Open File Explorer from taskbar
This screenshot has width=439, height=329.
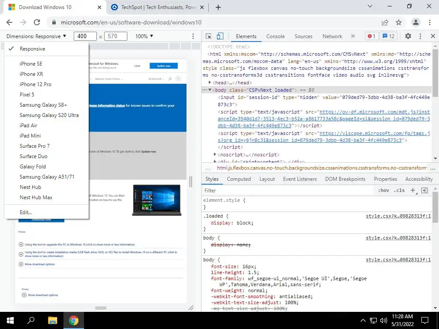[x=52, y=320]
